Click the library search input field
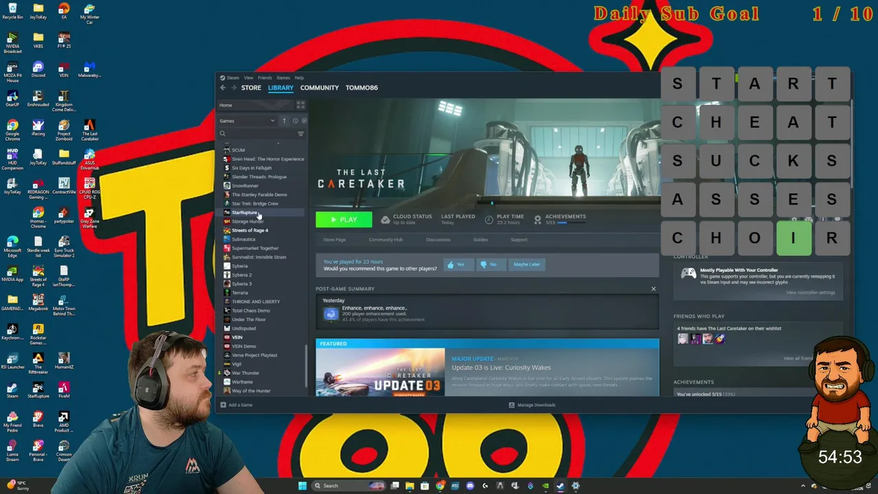Image resolution: width=878 pixels, height=494 pixels. (x=261, y=134)
